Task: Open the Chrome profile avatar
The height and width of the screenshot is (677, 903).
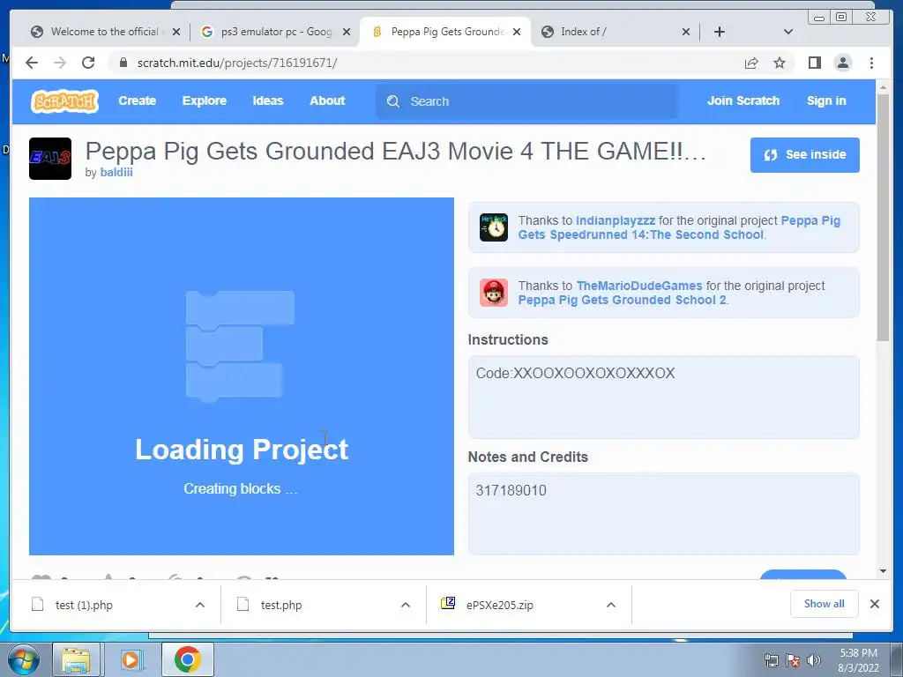Action: pyautogui.click(x=843, y=63)
